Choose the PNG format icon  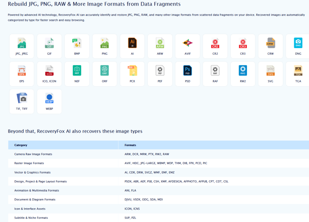click(x=105, y=43)
